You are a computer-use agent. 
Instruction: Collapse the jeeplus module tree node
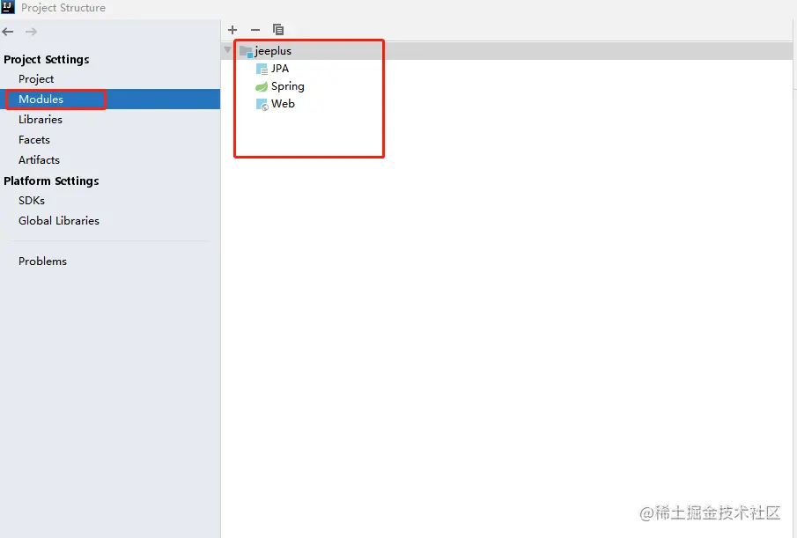(228, 50)
